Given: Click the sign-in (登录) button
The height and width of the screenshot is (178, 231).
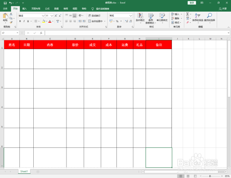Looking at the screenshot, I should pos(192,3).
